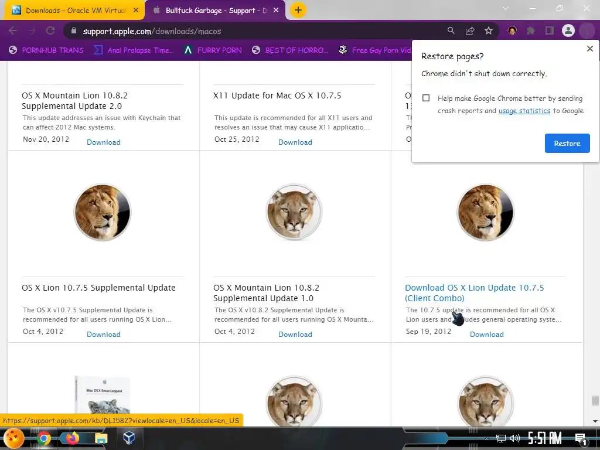Download OS X Lion 10.7.5 Supplemental Update
The height and width of the screenshot is (450, 600).
[x=104, y=335]
